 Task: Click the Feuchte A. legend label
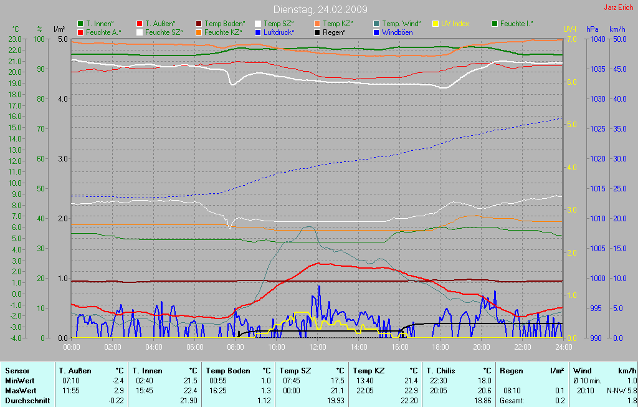coord(103,32)
